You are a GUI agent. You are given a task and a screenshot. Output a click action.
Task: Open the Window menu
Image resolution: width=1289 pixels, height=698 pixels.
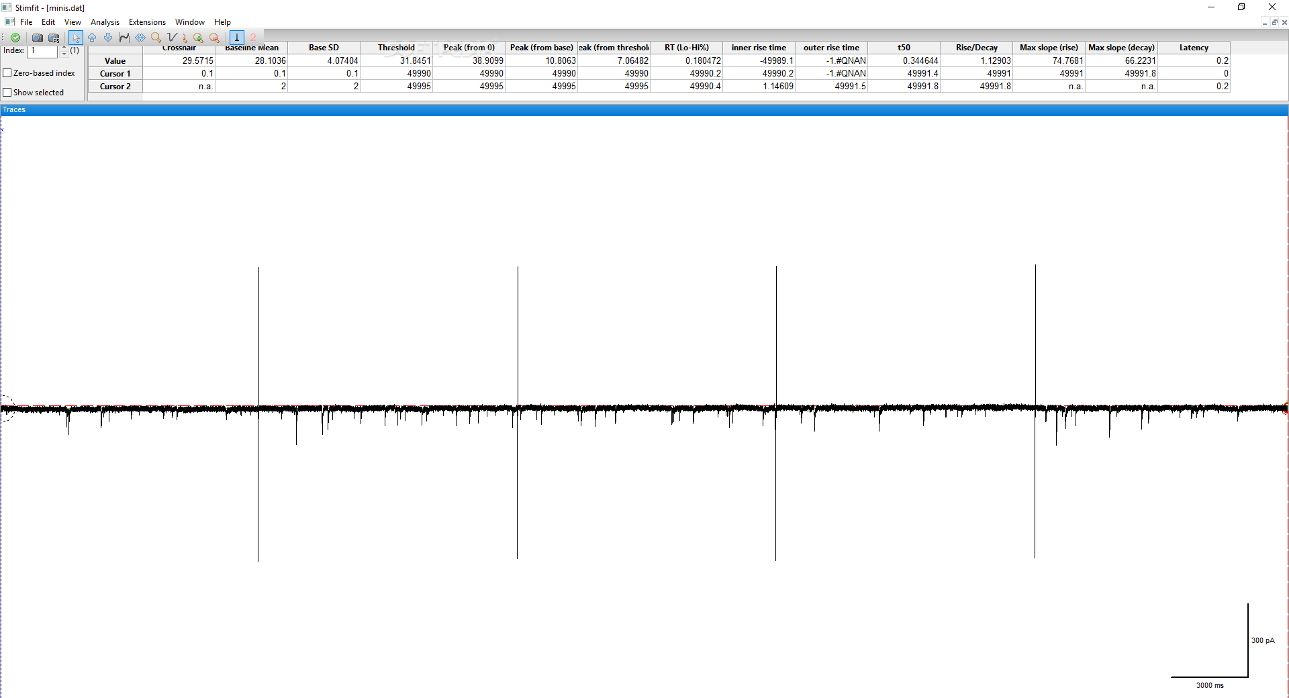click(190, 22)
